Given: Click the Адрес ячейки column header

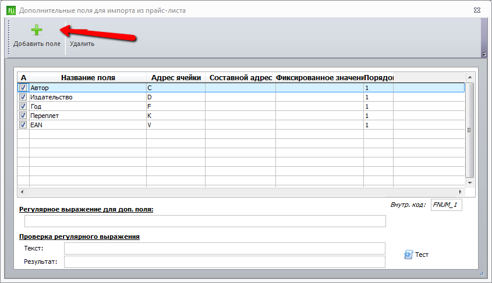Looking at the screenshot, I should [176, 78].
